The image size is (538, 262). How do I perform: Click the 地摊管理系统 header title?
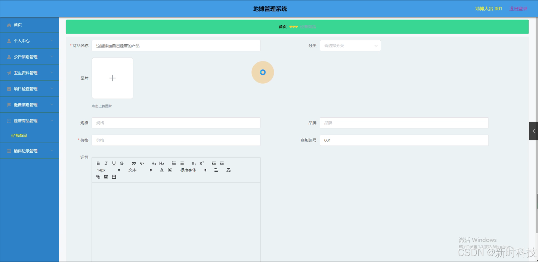click(270, 9)
